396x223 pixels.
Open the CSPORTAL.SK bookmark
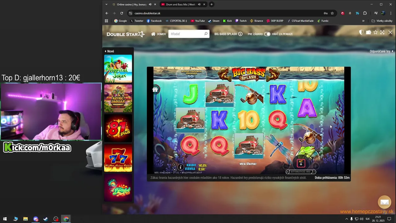click(x=176, y=21)
